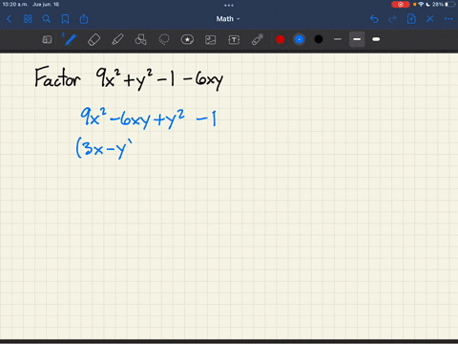The width and height of the screenshot is (458, 344).
Task: Go back with the left chevron
Action: (9, 19)
